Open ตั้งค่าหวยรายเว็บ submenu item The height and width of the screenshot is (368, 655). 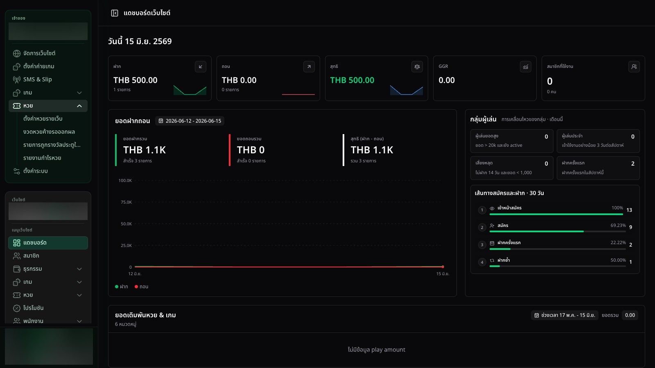[43, 119]
